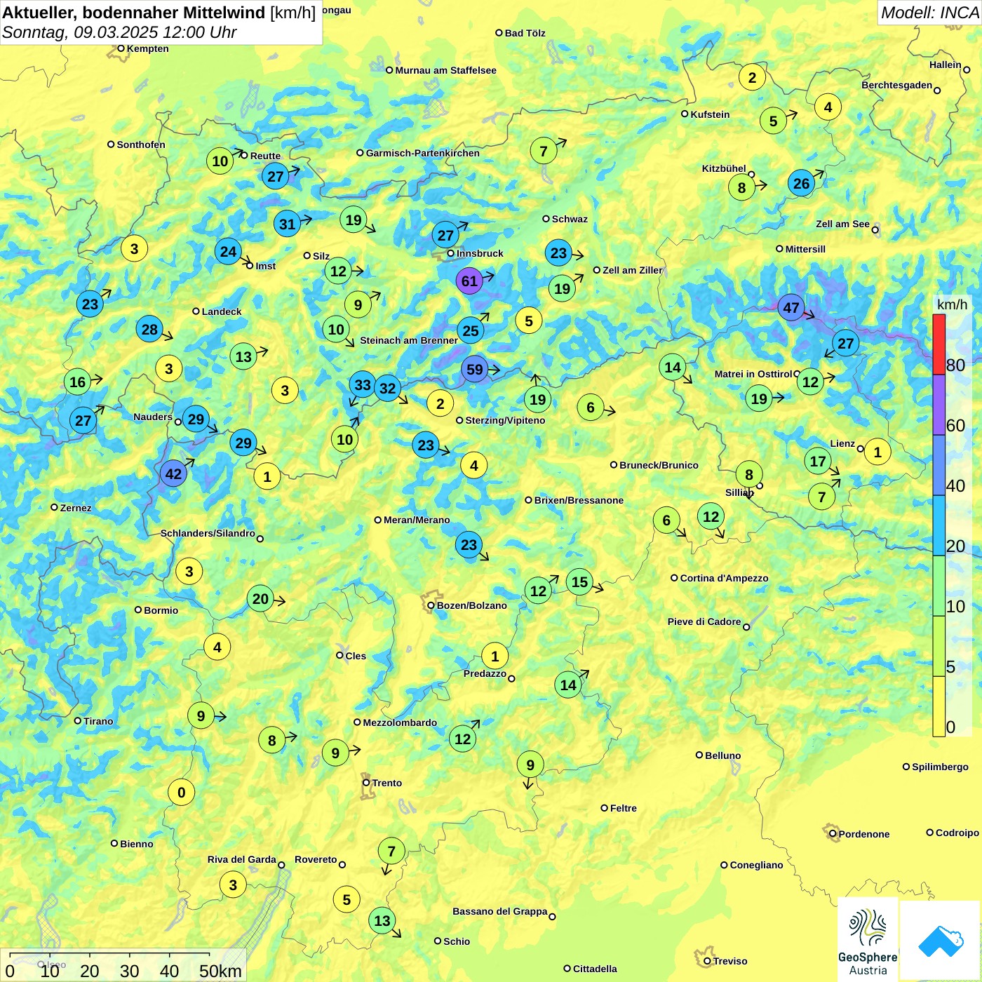
Task: Pick the light blue 20–40 legend swatch
Action: point(939,525)
